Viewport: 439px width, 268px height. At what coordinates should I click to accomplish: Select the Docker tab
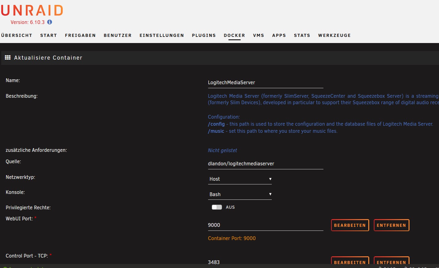(x=234, y=35)
